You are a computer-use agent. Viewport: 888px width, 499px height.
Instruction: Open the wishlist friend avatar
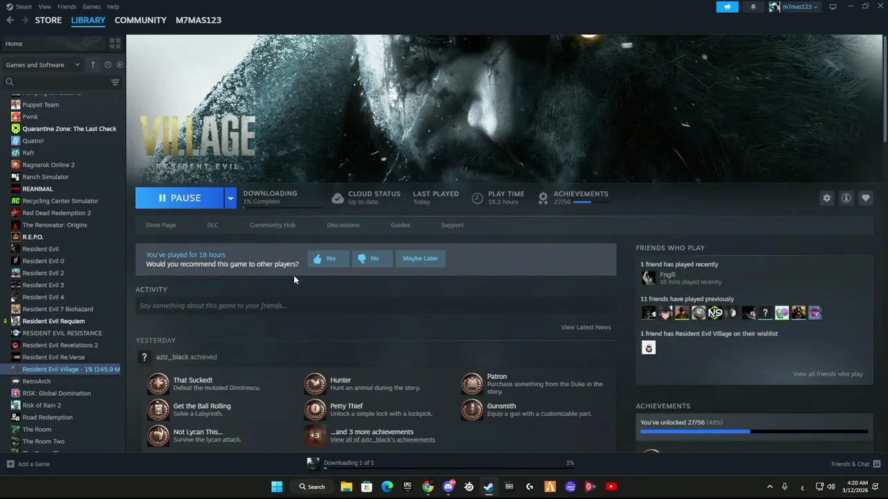pyautogui.click(x=648, y=348)
